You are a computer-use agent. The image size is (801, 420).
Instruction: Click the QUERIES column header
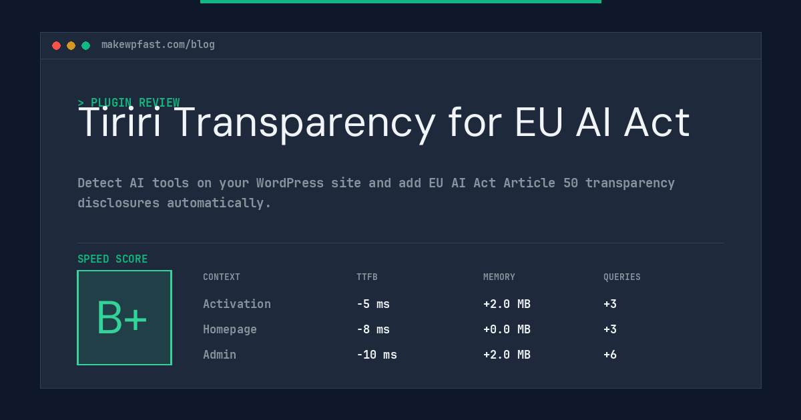622,277
